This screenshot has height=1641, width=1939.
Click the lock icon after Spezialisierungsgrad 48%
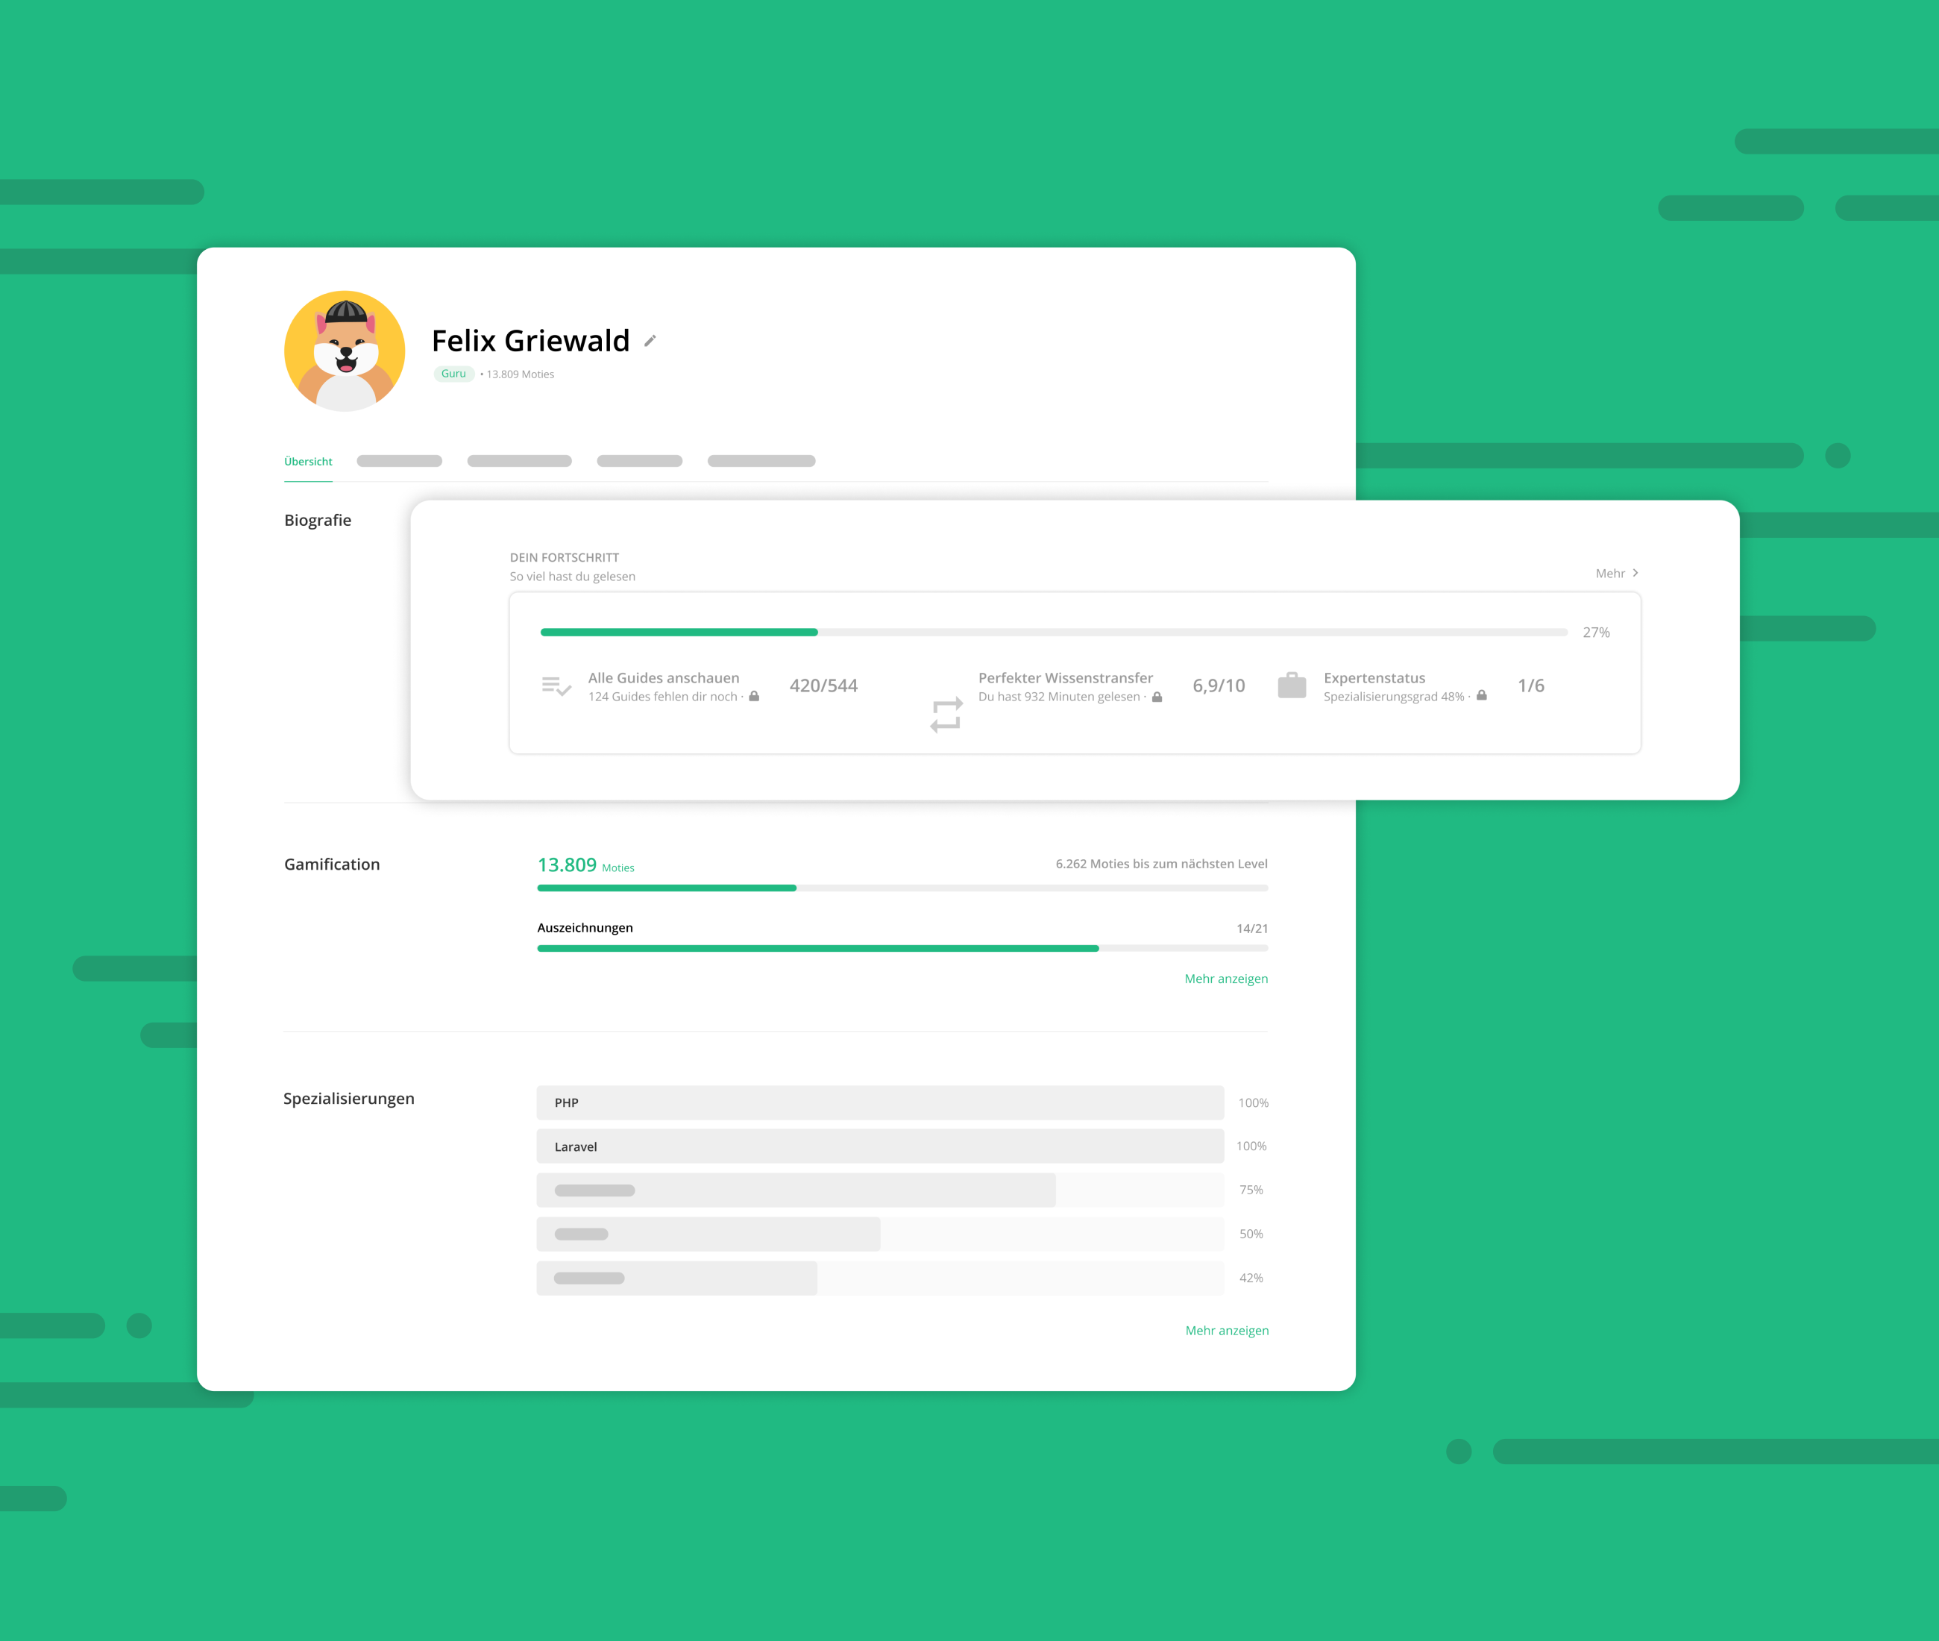pos(1481,696)
